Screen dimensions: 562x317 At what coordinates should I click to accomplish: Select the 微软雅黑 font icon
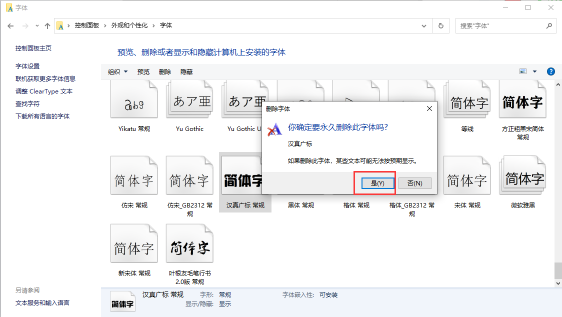coord(522,175)
